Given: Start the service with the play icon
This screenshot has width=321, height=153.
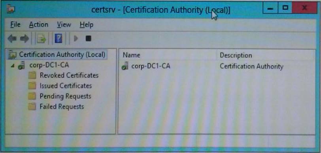Looking at the screenshot, I should tap(76, 38).
